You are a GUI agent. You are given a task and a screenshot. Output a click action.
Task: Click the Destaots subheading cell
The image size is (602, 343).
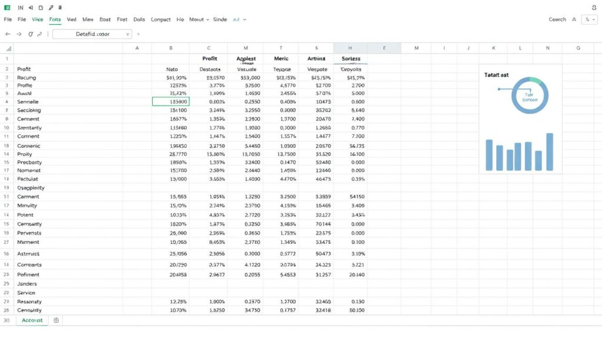[x=210, y=69]
